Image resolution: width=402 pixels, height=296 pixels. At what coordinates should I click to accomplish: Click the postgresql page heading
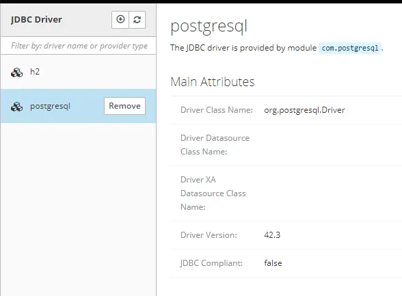pos(209,27)
